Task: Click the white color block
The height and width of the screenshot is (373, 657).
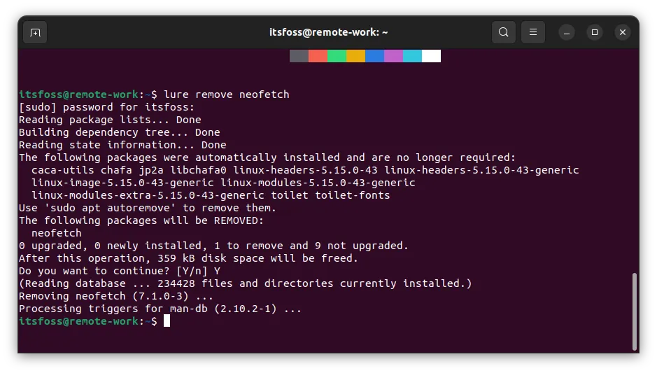Action: coord(431,56)
